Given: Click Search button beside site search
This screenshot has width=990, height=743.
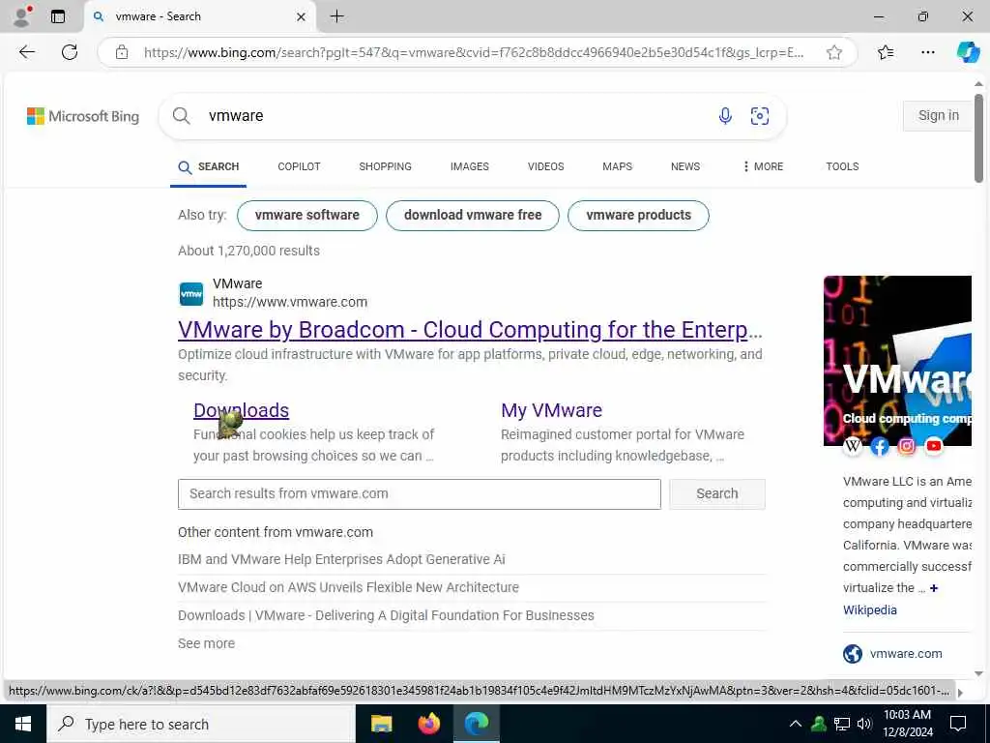Looking at the screenshot, I should (716, 494).
